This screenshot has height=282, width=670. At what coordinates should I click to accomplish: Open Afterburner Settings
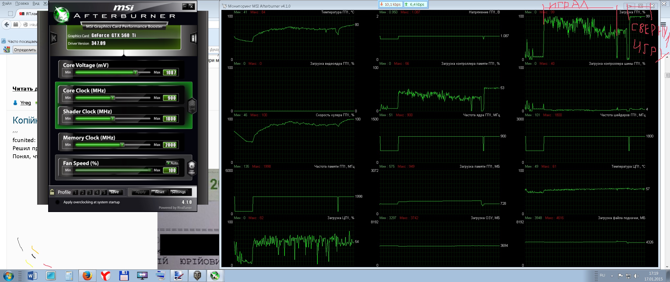tap(178, 192)
